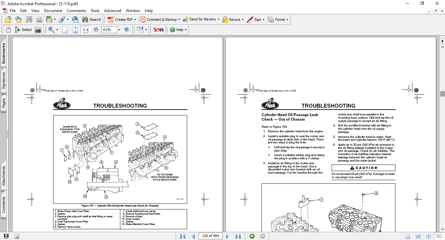The width and height of the screenshot is (445, 240).
Task: Select Single Page layout
Action: [x=408, y=236]
